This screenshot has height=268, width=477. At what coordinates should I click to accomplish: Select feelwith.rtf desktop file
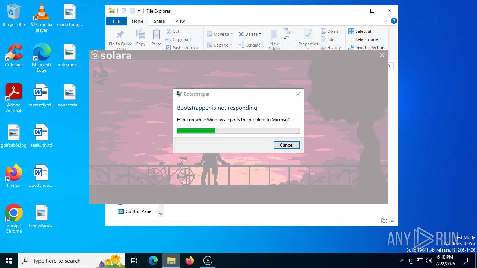click(x=41, y=136)
